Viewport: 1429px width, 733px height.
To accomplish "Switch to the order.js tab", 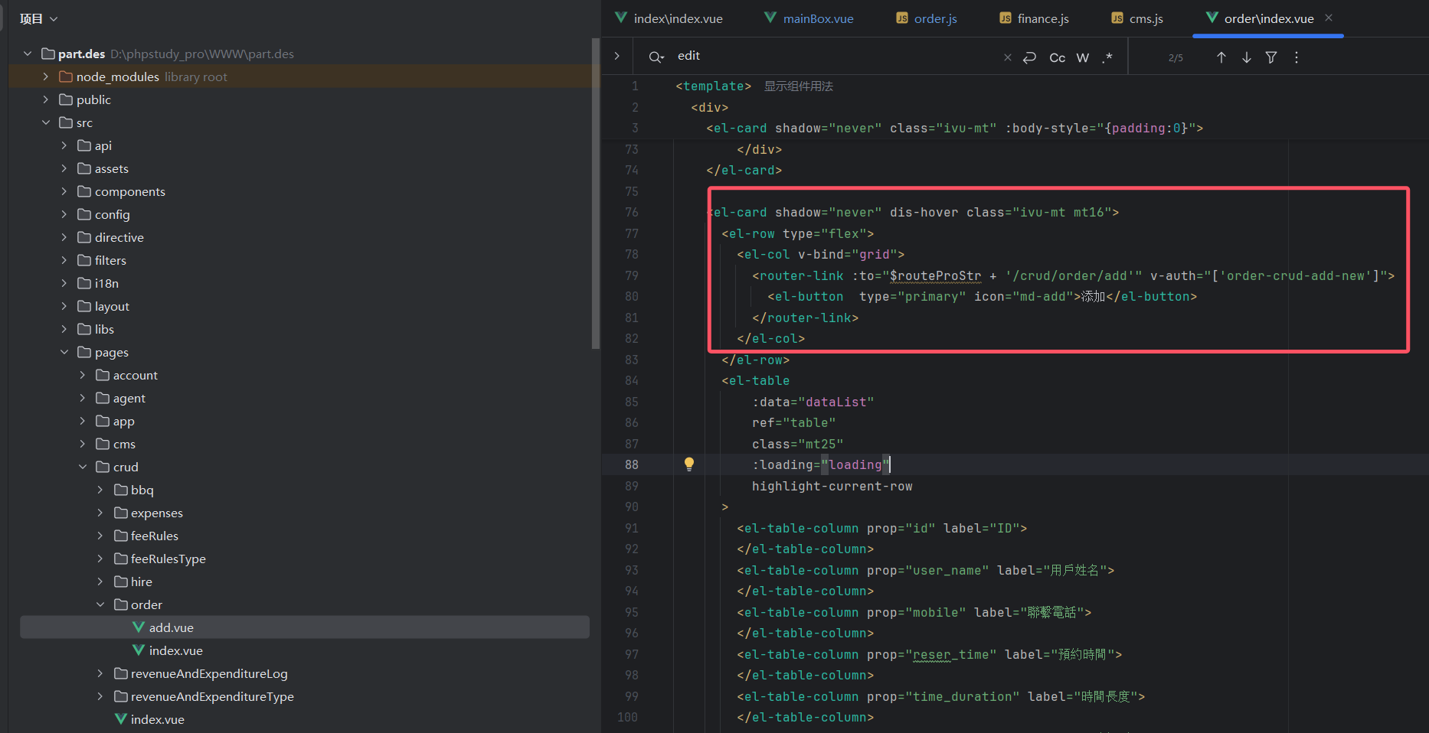I will [927, 18].
